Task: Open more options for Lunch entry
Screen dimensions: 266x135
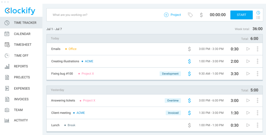Action: 257,125
